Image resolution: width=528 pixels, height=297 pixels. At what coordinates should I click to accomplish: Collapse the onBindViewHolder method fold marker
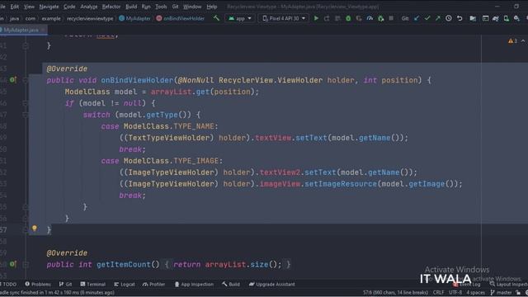26,80
